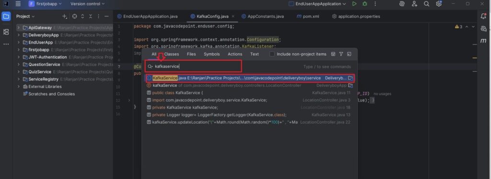
Task: Open the AI Assistant swirl icon in title bar
Action: pyautogui.click(x=402, y=4)
